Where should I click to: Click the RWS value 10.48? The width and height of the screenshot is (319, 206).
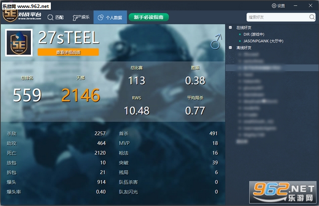137,111
